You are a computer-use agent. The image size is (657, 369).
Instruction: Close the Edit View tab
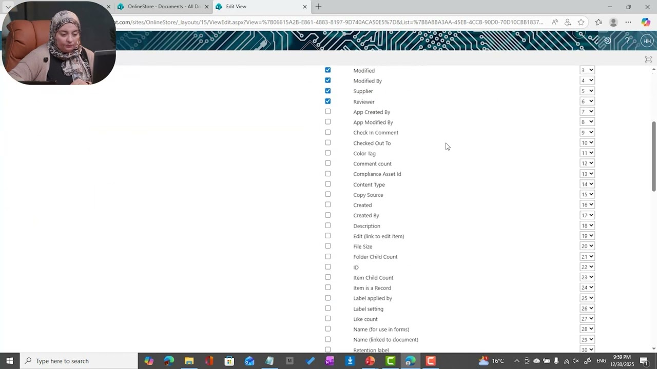tap(305, 7)
